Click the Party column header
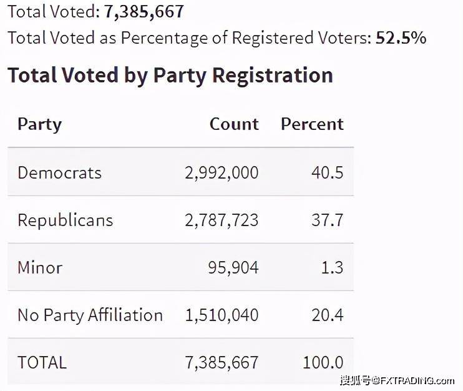The width and height of the screenshot is (463, 391). 39,125
